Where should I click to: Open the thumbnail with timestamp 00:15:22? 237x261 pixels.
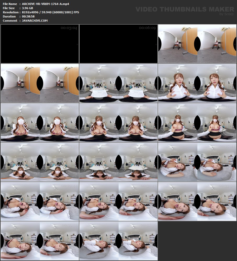coord(197,83)
